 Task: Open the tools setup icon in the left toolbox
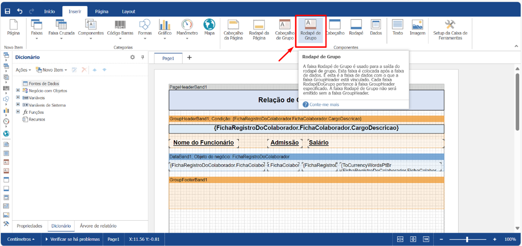tap(6, 224)
